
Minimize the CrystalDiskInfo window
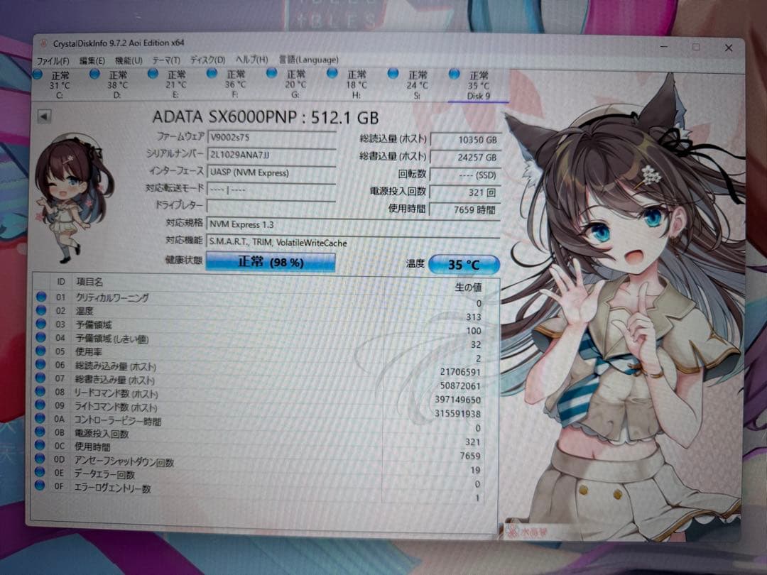pos(664,47)
